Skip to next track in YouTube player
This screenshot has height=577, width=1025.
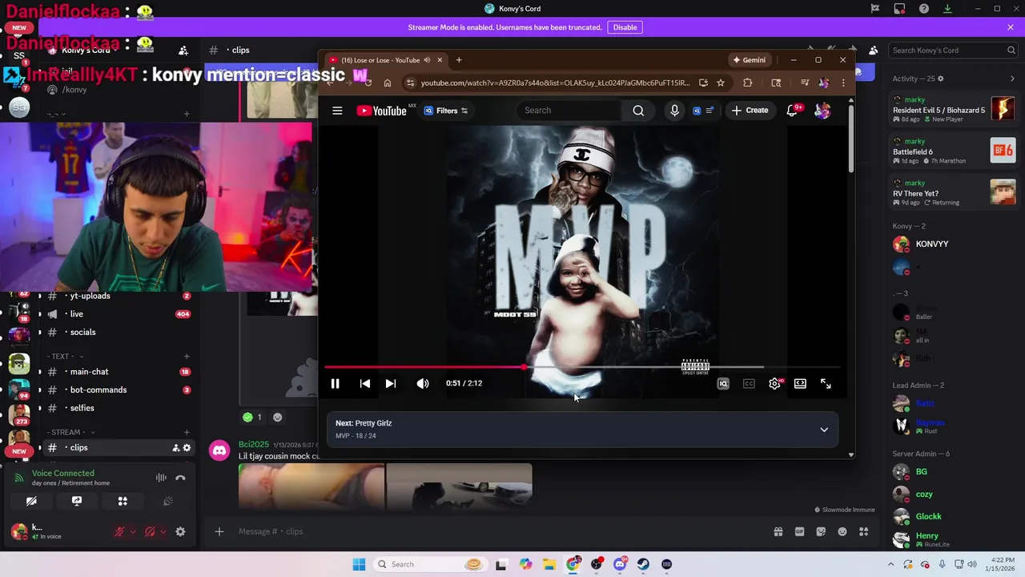(x=391, y=384)
